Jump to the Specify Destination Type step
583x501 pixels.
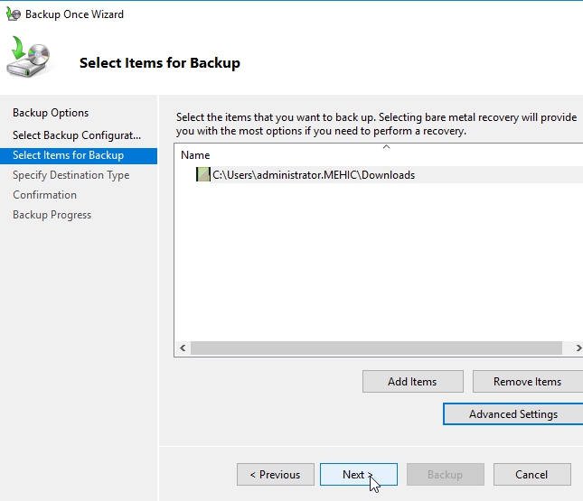pyautogui.click(x=71, y=175)
